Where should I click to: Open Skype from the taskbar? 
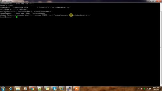coord(55,89)
